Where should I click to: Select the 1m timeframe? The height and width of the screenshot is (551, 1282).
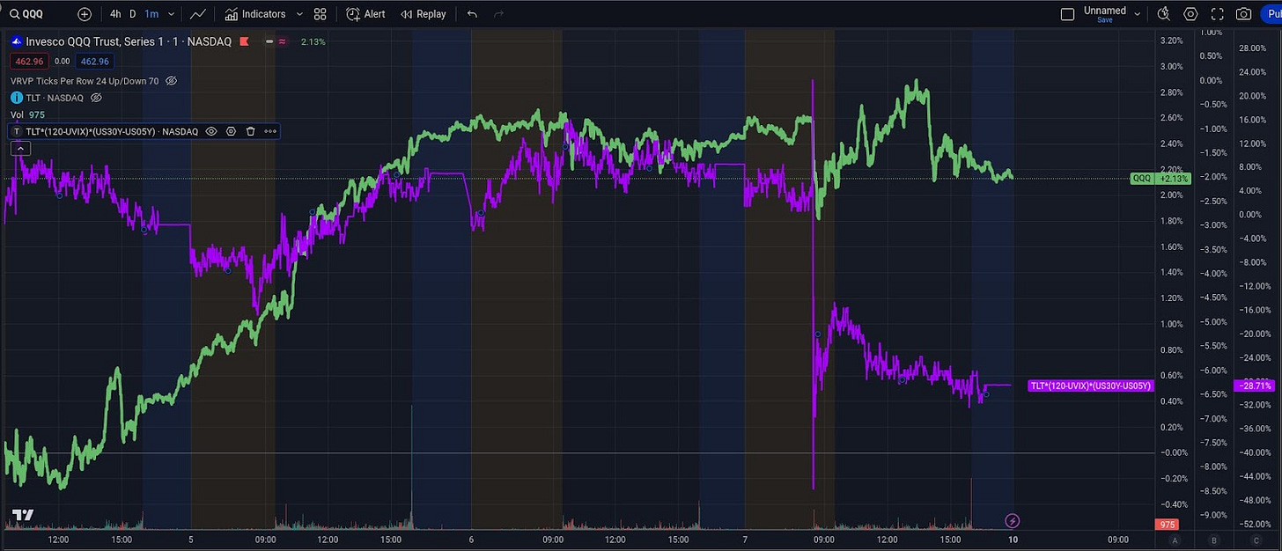(151, 14)
